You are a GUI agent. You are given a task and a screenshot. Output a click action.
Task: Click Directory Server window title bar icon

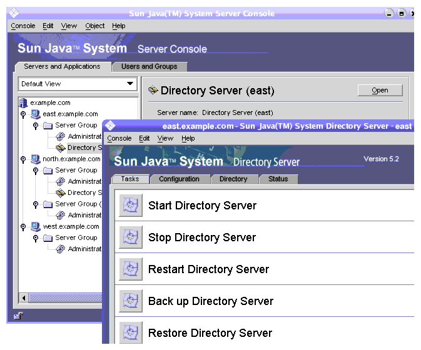click(110, 126)
